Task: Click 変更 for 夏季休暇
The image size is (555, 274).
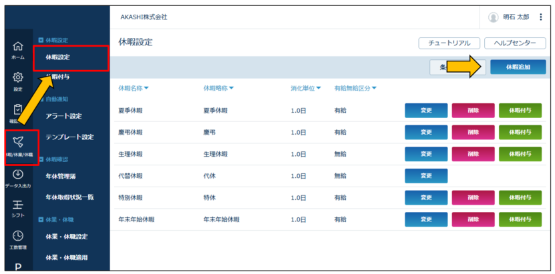Action: pyautogui.click(x=426, y=111)
